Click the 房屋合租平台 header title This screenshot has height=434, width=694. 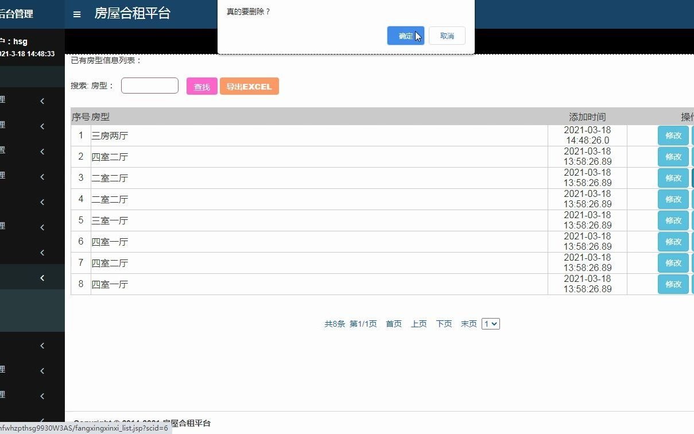tap(132, 13)
